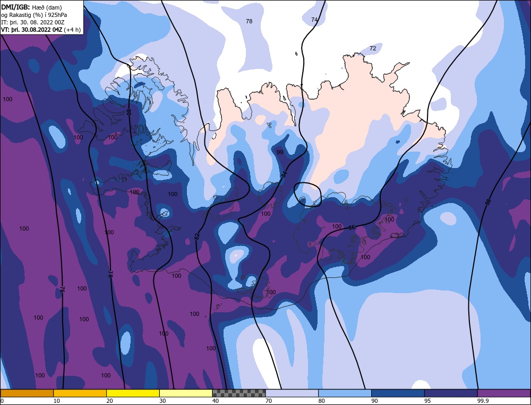Click the "(+4 h)" forecast offset text

73,30
